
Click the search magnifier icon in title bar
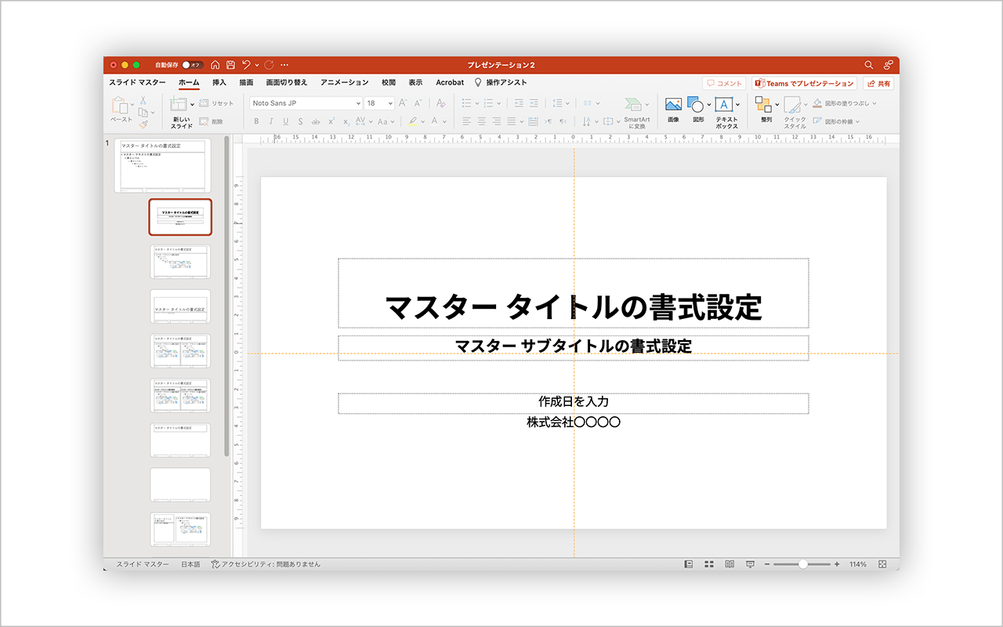(868, 65)
